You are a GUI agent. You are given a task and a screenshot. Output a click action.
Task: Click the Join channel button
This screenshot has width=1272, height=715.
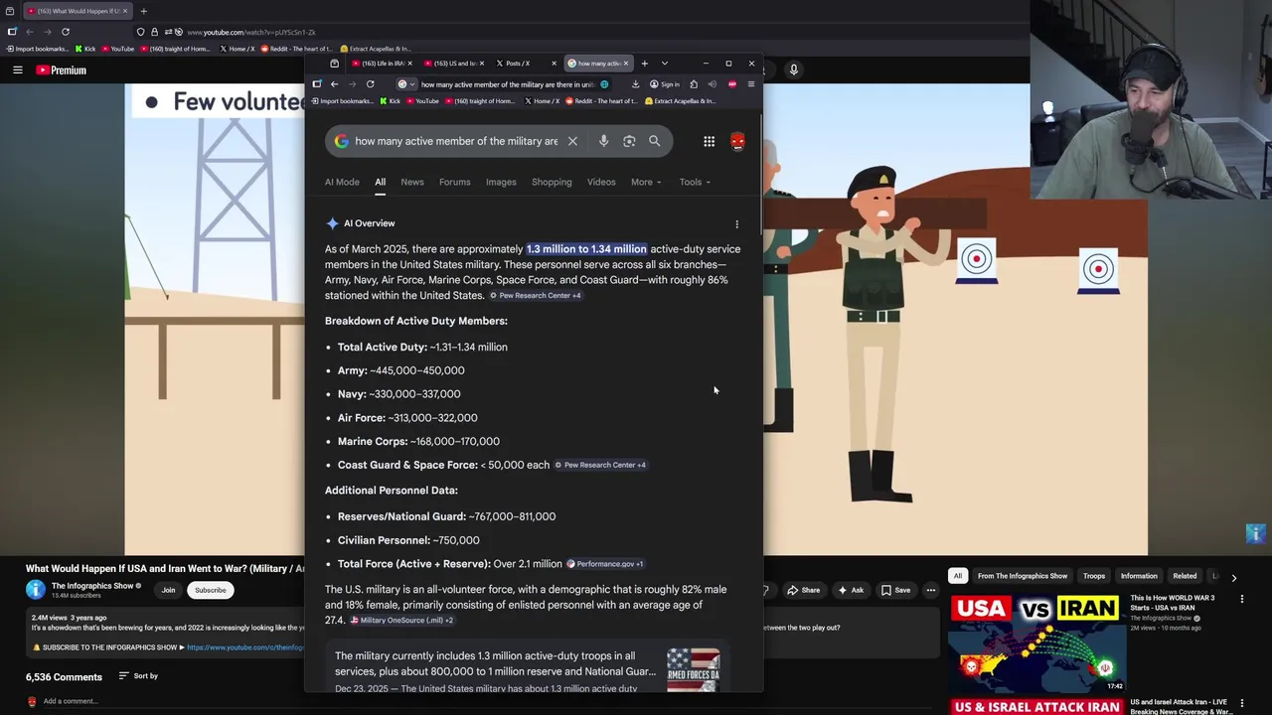[168, 590]
